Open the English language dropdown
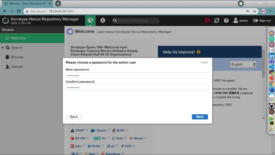This screenshot has width=275, height=155. 243,64
